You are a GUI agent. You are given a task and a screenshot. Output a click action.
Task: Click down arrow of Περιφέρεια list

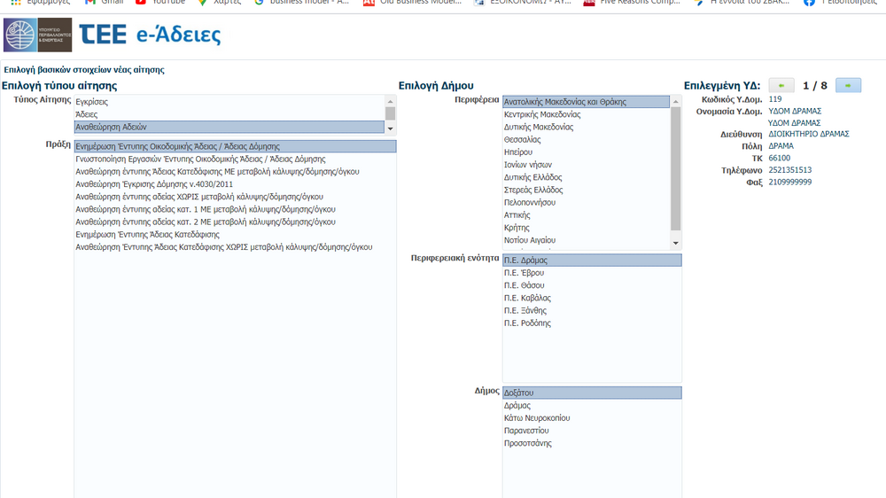coord(675,243)
